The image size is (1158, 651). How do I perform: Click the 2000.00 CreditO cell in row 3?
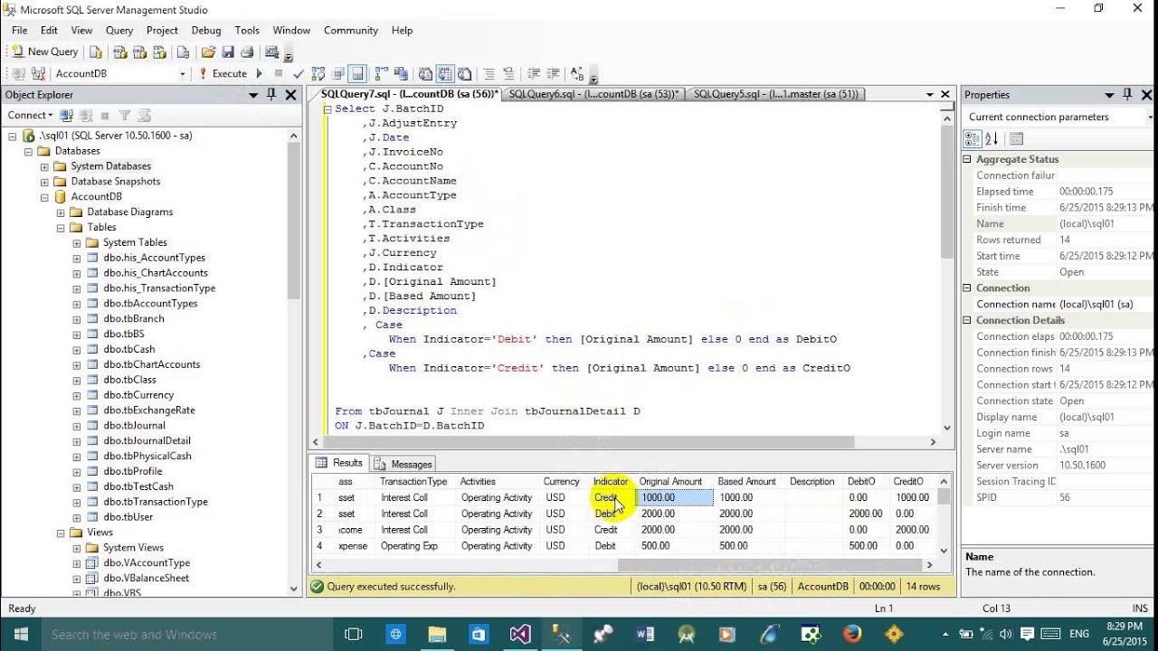pyautogui.click(x=911, y=530)
